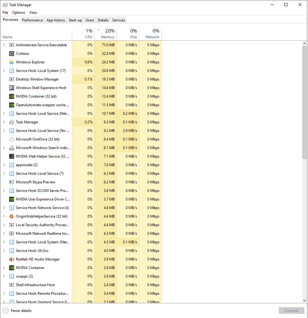The width and height of the screenshot is (308, 318).
Task: Click the NVIDIA Container row icon
Action: tap(12, 268)
